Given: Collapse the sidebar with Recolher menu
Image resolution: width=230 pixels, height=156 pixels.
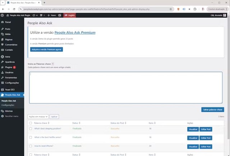Looking at the screenshot, I should (x=11, y=116).
